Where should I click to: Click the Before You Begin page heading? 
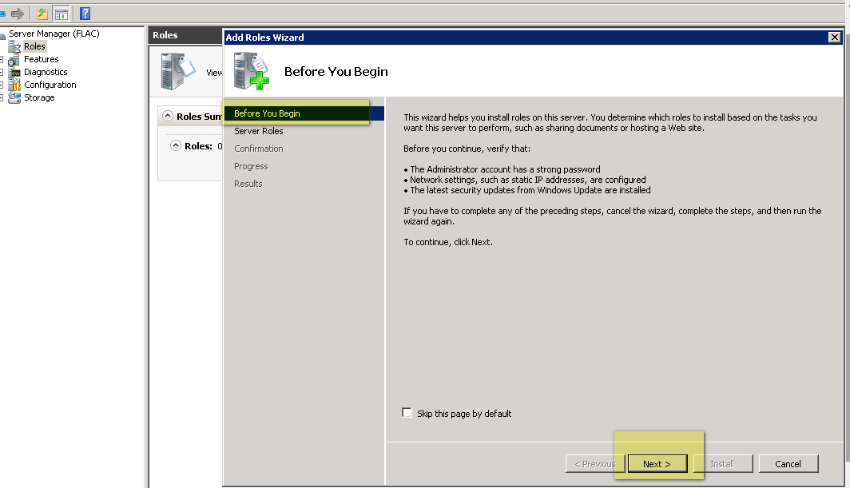[x=336, y=72]
